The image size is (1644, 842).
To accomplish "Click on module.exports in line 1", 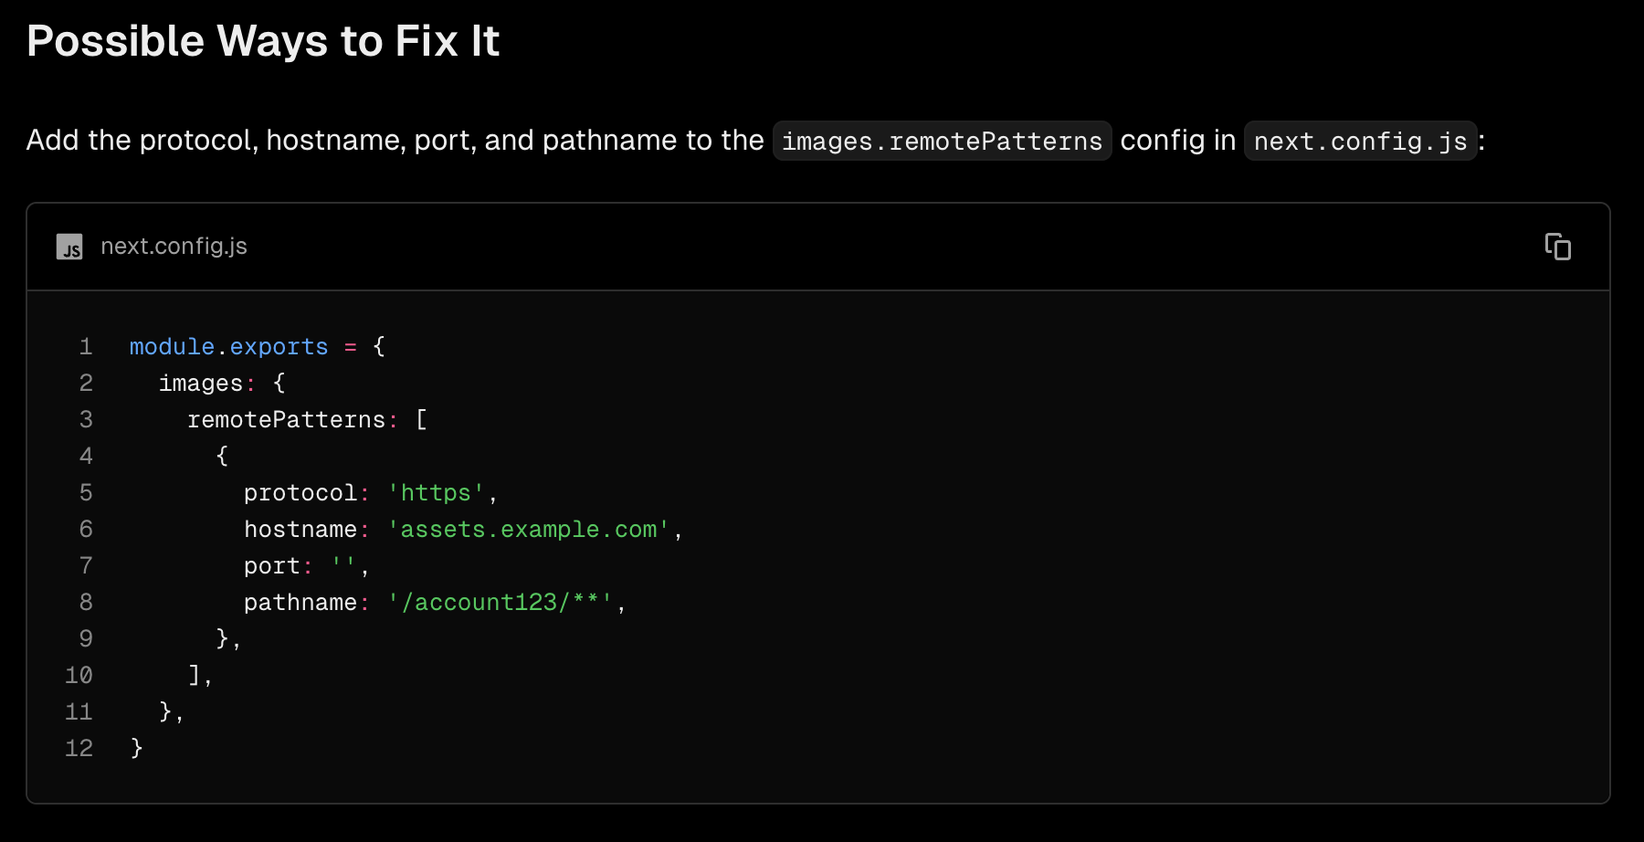I will (228, 347).
